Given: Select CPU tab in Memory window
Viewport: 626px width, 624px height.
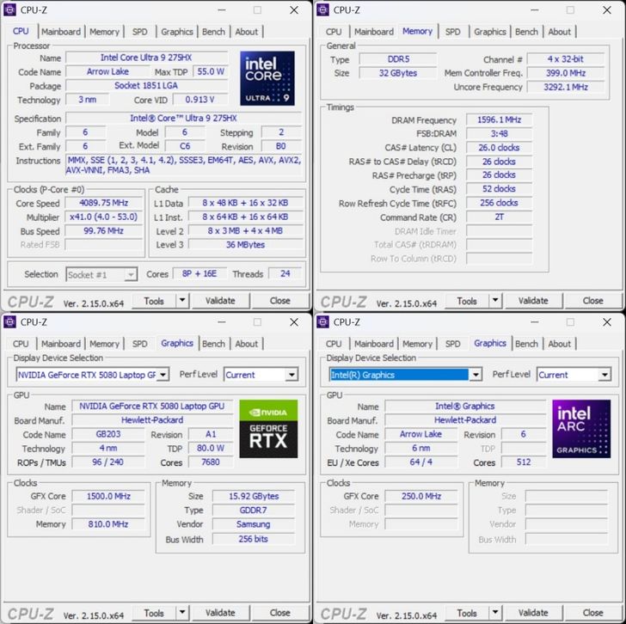Looking at the screenshot, I should (334, 32).
